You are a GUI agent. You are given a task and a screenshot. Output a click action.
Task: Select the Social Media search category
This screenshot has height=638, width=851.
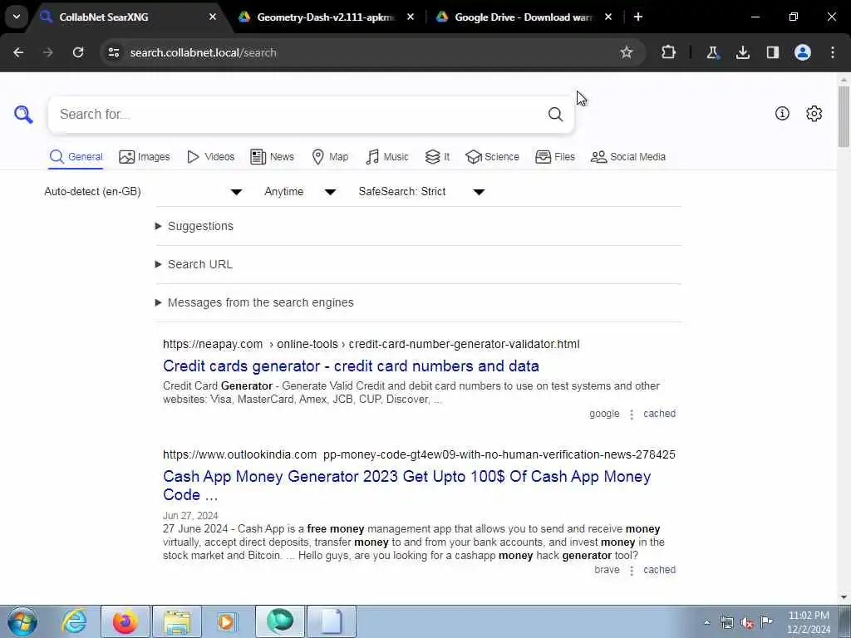pyautogui.click(x=628, y=157)
